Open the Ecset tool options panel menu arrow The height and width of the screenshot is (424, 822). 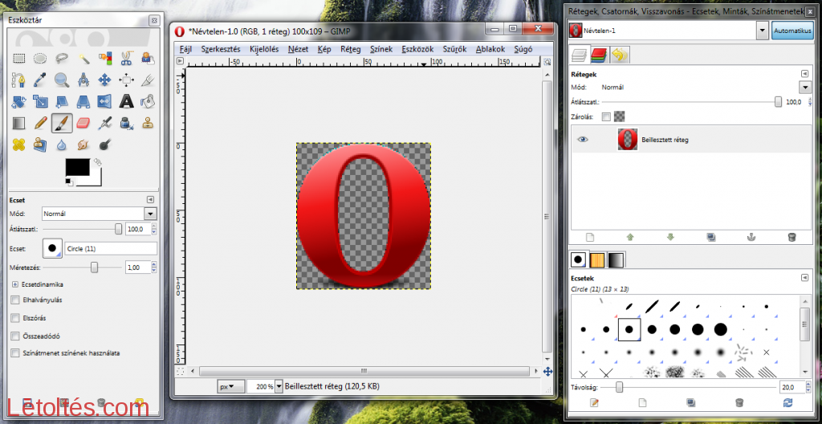[150, 200]
